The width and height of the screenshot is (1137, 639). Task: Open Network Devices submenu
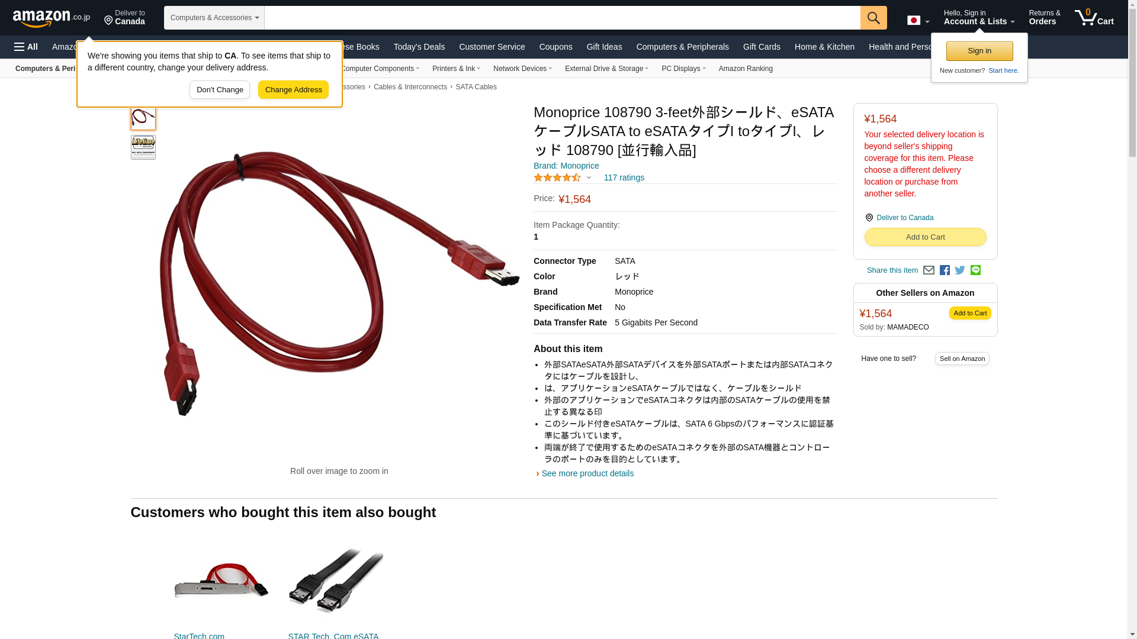click(x=522, y=69)
